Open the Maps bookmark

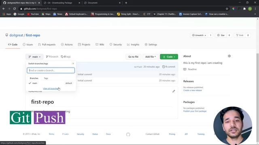pyautogui.click(x=46, y=14)
